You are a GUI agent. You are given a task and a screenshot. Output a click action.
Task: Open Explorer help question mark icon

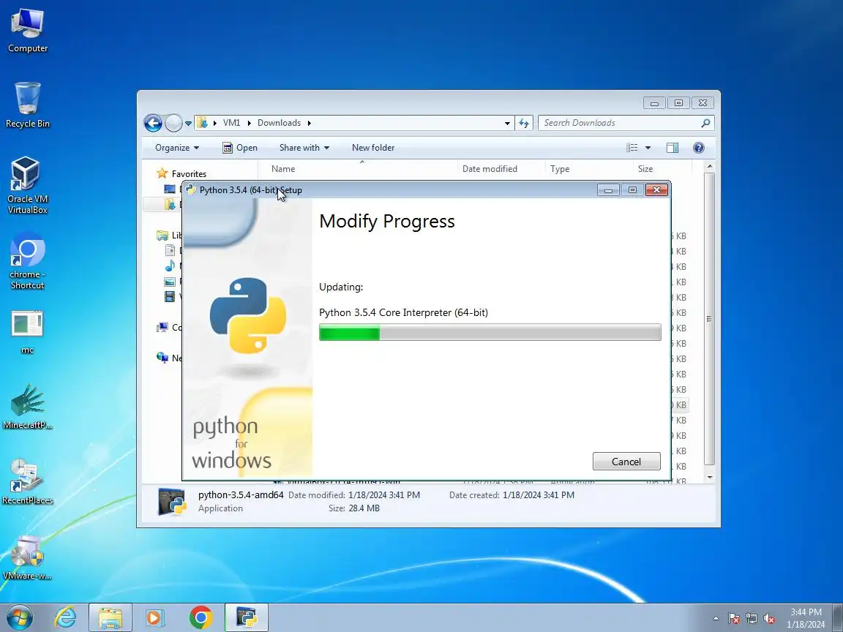click(698, 148)
